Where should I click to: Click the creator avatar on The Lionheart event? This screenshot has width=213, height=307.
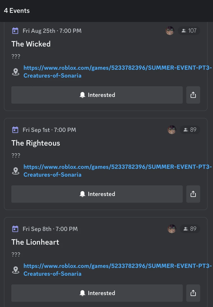(x=172, y=229)
